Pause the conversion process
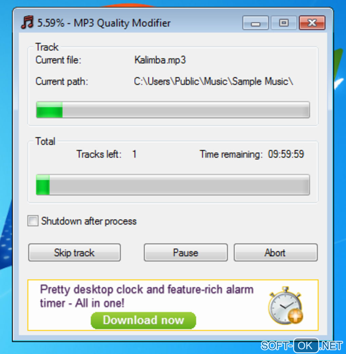The height and width of the screenshot is (354, 346). point(186,253)
